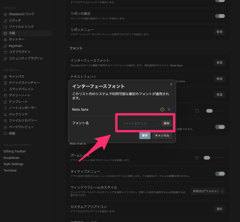Click the テンプレート copy icon
240x222 pixels.
coord(5,102)
